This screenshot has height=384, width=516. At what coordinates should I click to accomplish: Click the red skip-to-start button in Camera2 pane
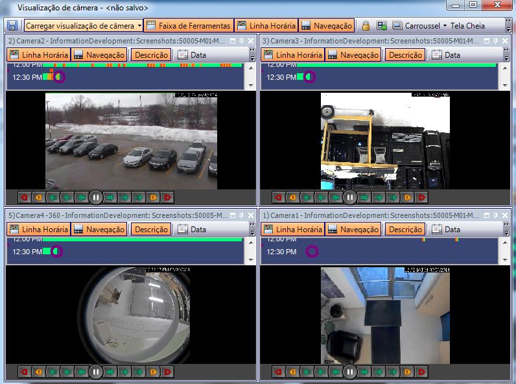(x=25, y=197)
